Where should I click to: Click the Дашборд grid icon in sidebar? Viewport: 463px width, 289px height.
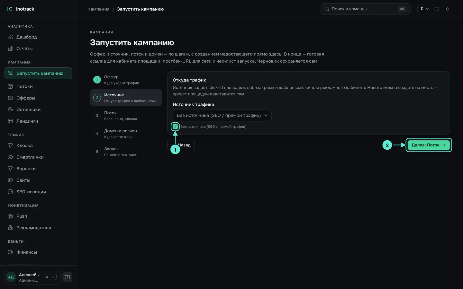[x=10, y=37]
